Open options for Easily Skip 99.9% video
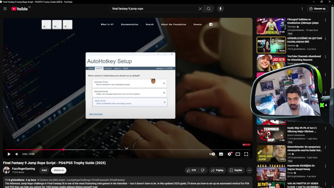The width and height of the screenshot is (334, 188). click(325, 128)
